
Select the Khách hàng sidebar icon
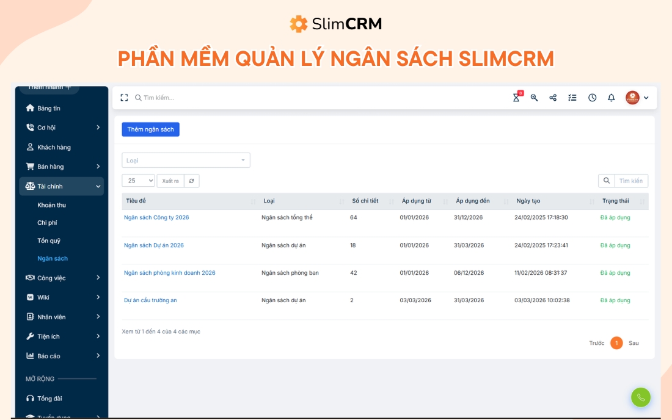(29, 147)
